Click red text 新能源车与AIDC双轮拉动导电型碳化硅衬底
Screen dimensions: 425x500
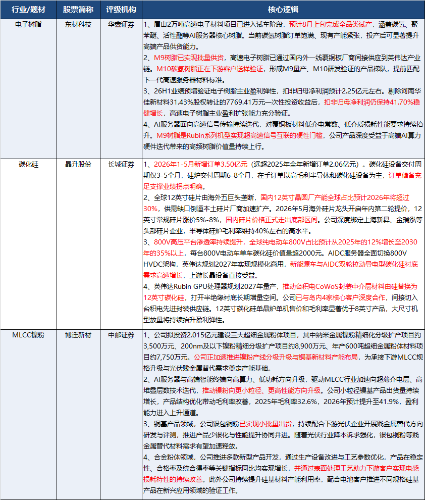[x=354, y=264]
